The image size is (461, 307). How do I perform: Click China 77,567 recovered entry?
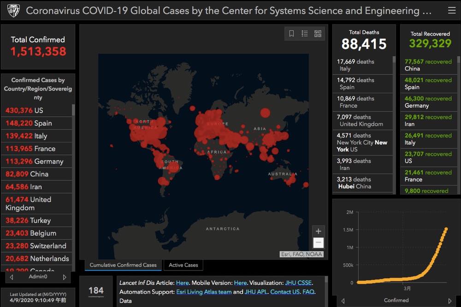(x=429, y=65)
